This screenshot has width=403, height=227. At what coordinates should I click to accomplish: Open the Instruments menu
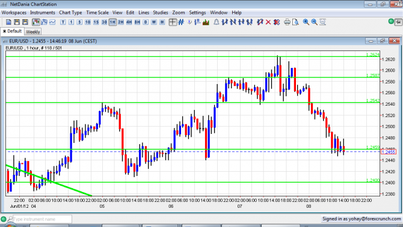coord(43,13)
